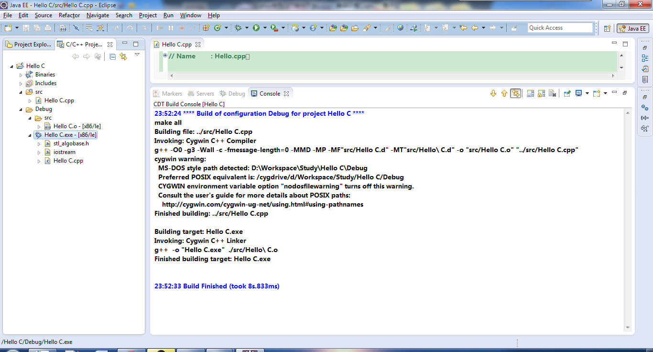Open the Project menu

pyautogui.click(x=148, y=15)
